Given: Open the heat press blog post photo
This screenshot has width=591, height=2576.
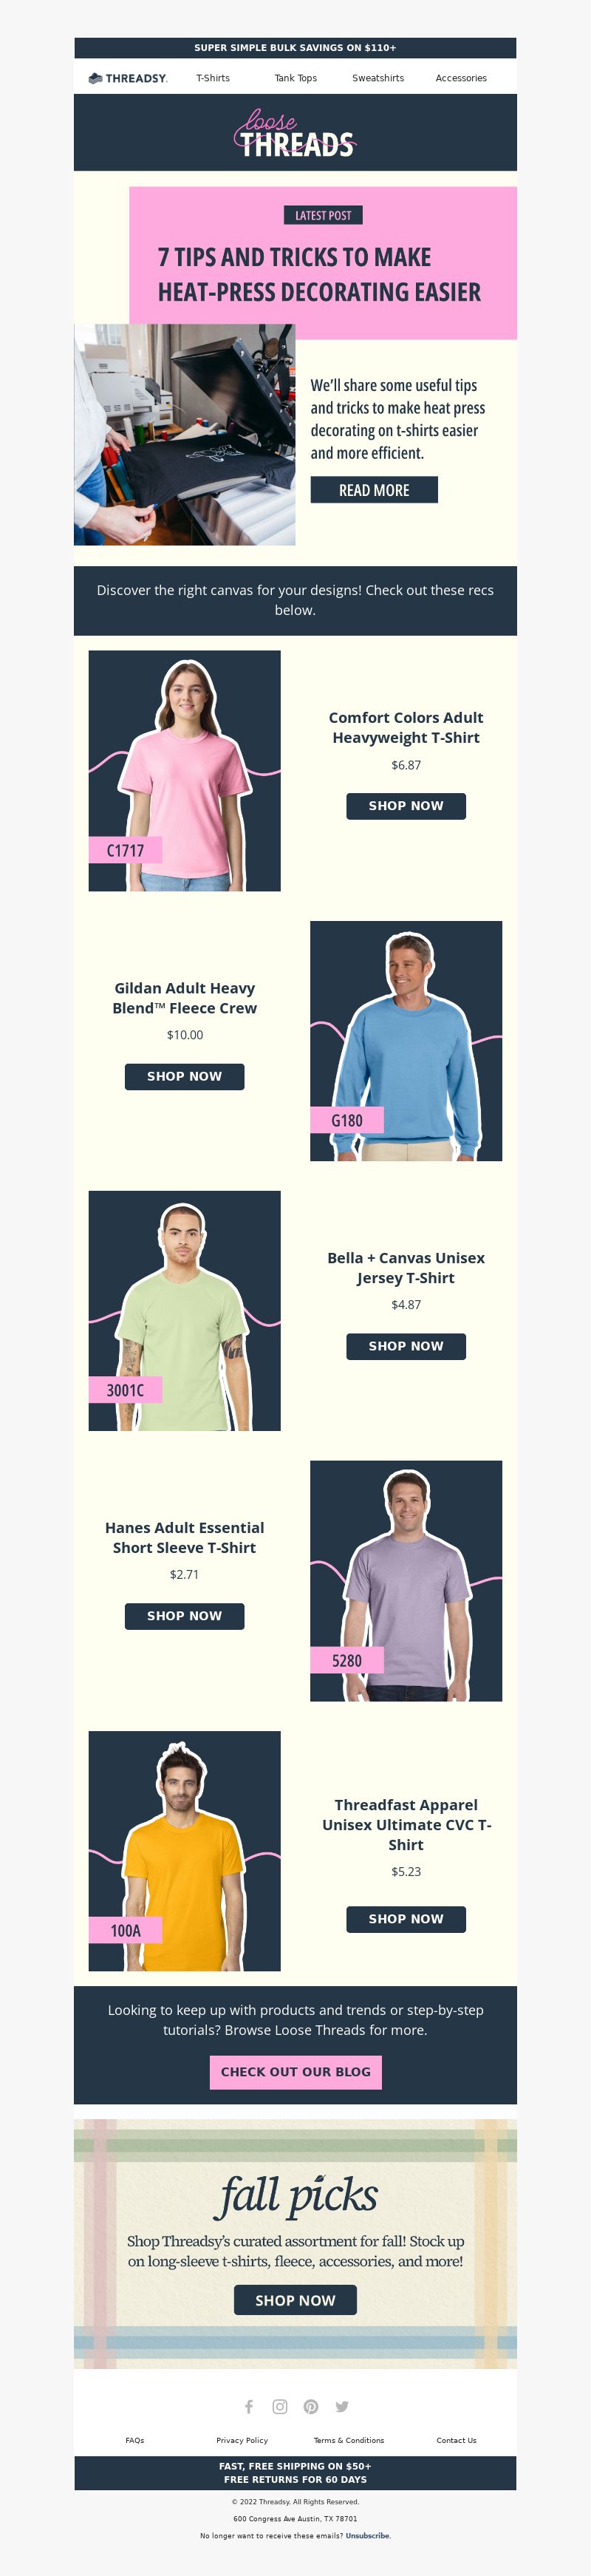Looking at the screenshot, I should (185, 434).
